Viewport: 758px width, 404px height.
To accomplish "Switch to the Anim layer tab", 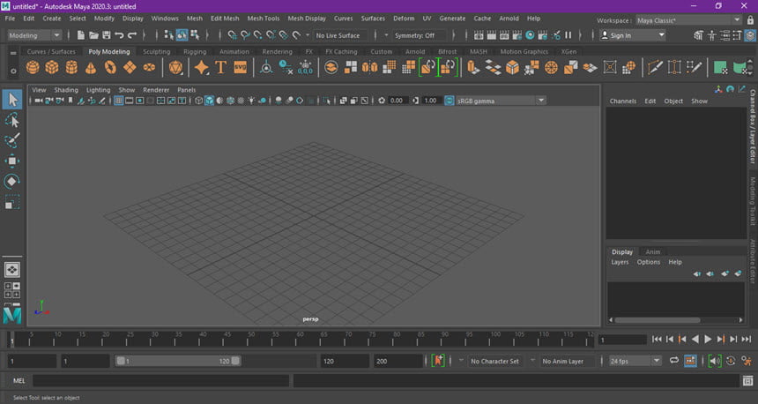I will (652, 251).
